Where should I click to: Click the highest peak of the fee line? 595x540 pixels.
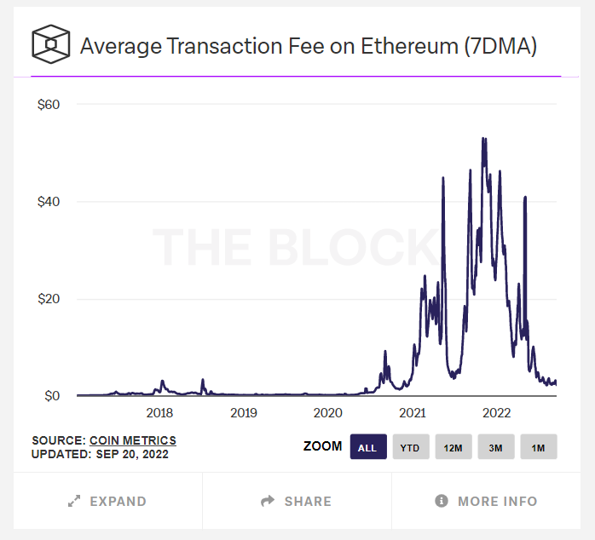pyautogui.click(x=483, y=139)
